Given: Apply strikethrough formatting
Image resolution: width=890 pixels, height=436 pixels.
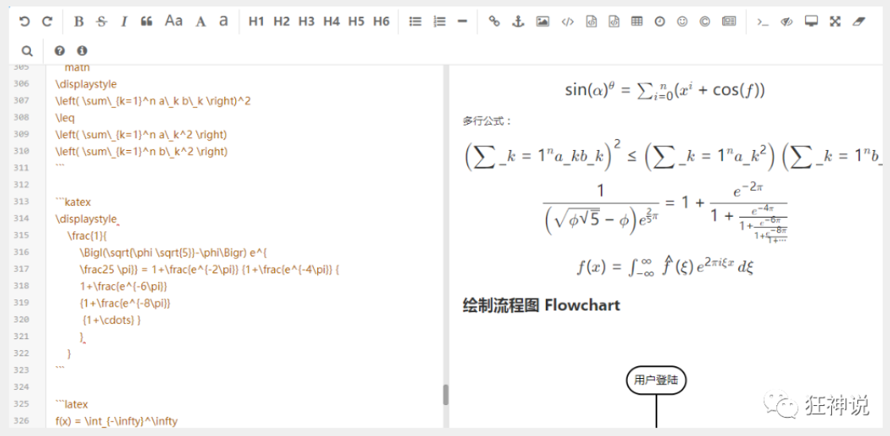Looking at the screenshot, I should click(x=102, y=21).
